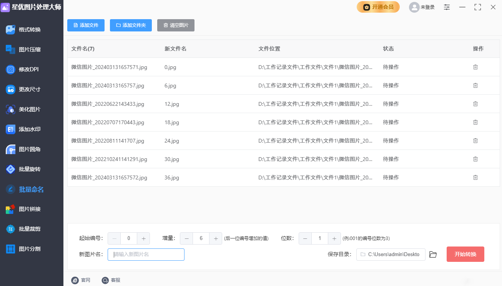This screenshot has height=286, width=502.
Task: Click the 清空图片 button
Action: 176,25
